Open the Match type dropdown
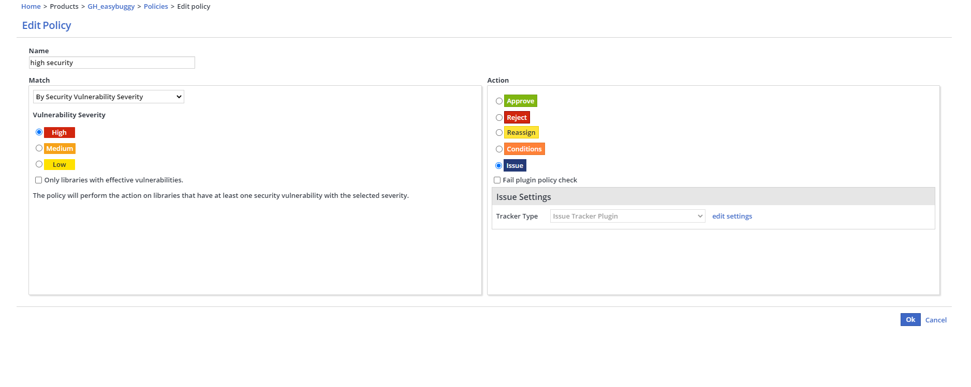The height and width of the screenshot is (387, 971). pyautogui.click(x=108, y=97)
